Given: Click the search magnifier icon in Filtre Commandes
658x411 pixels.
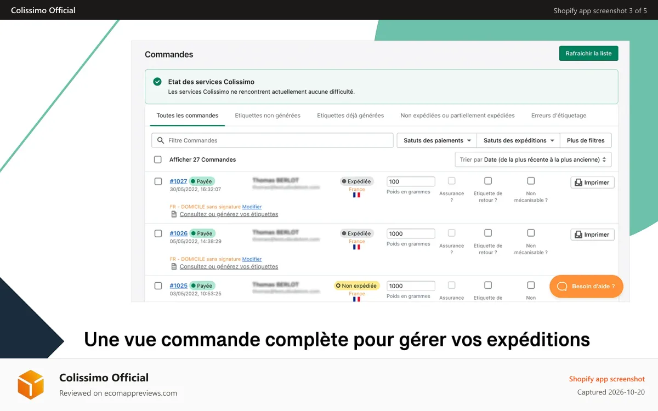Looking at the screenshot, I should [161, 140].
